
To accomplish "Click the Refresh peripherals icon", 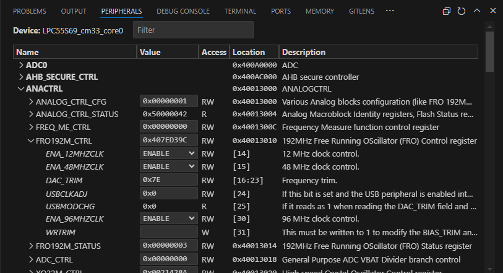I will tap(462, 11).
